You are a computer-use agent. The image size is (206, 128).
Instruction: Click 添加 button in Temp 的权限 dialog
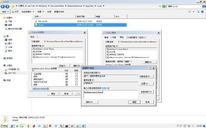pos(64,66)
